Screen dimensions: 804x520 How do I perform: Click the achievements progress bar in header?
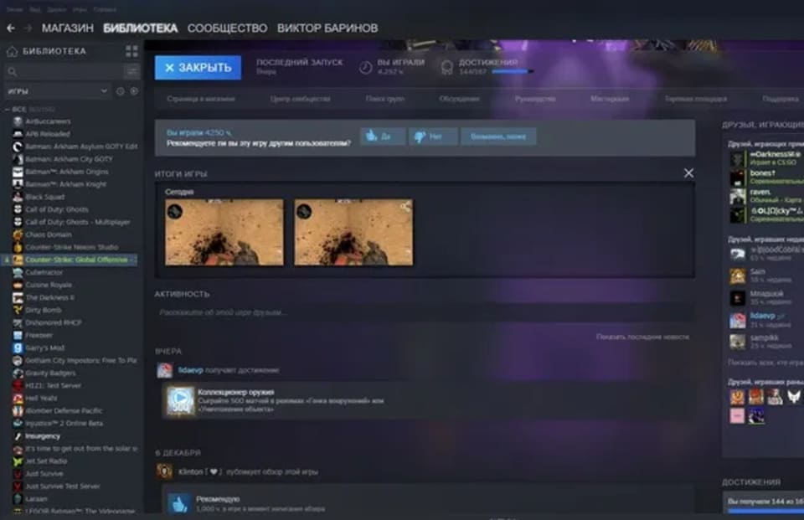[513, 72]
